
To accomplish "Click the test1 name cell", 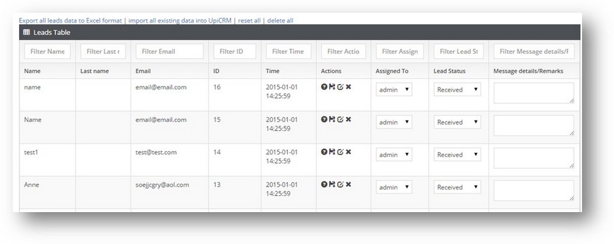I will [x=31, y=152].
